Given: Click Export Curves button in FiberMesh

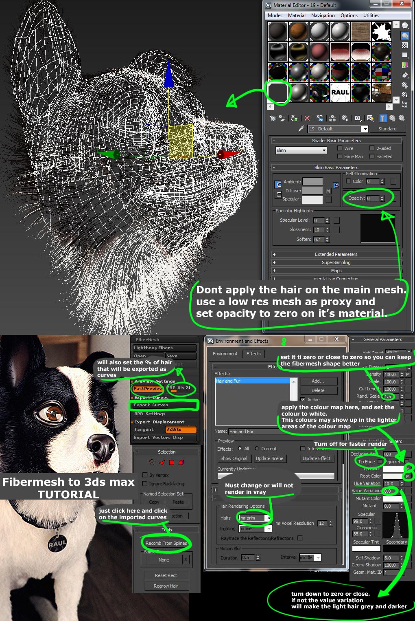Looking at the screenshot, I should pos(164,405).
